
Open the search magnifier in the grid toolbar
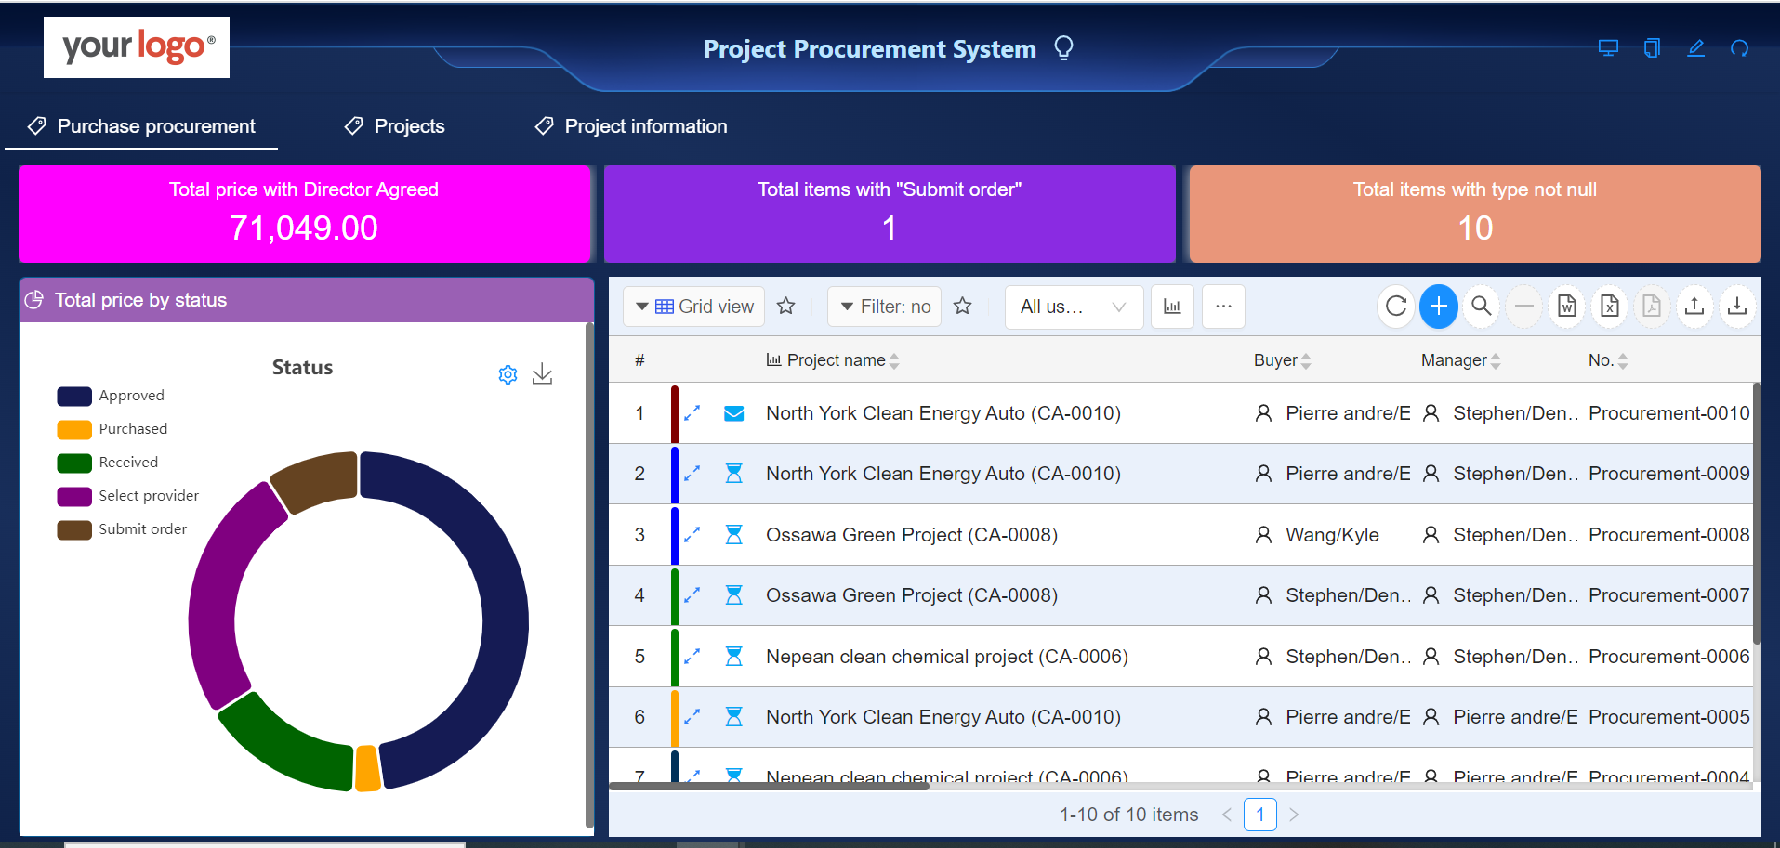point(1482,307)
